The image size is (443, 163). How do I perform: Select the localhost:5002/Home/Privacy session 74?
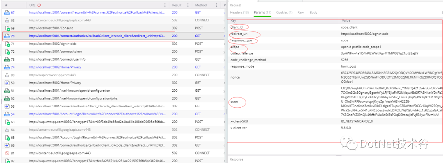113,68
